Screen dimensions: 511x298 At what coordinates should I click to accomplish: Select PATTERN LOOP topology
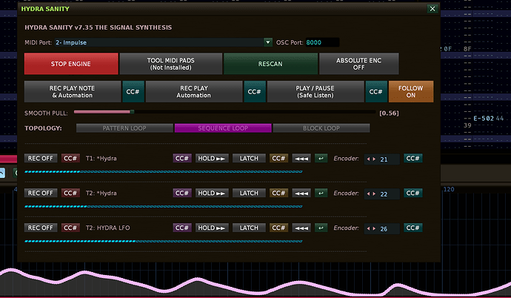[x=124, y=128]
